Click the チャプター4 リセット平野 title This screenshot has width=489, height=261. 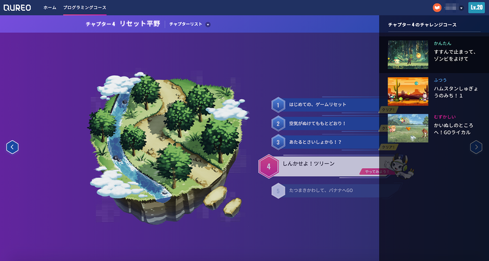click(123, 24)
